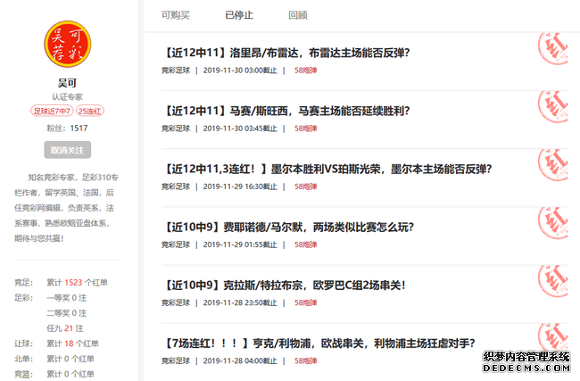Viewport: 580px width, 381px height.
Task: Open article 马赛/斯旺西 马赛主场能否延续胜利
Action: [286, 111]
